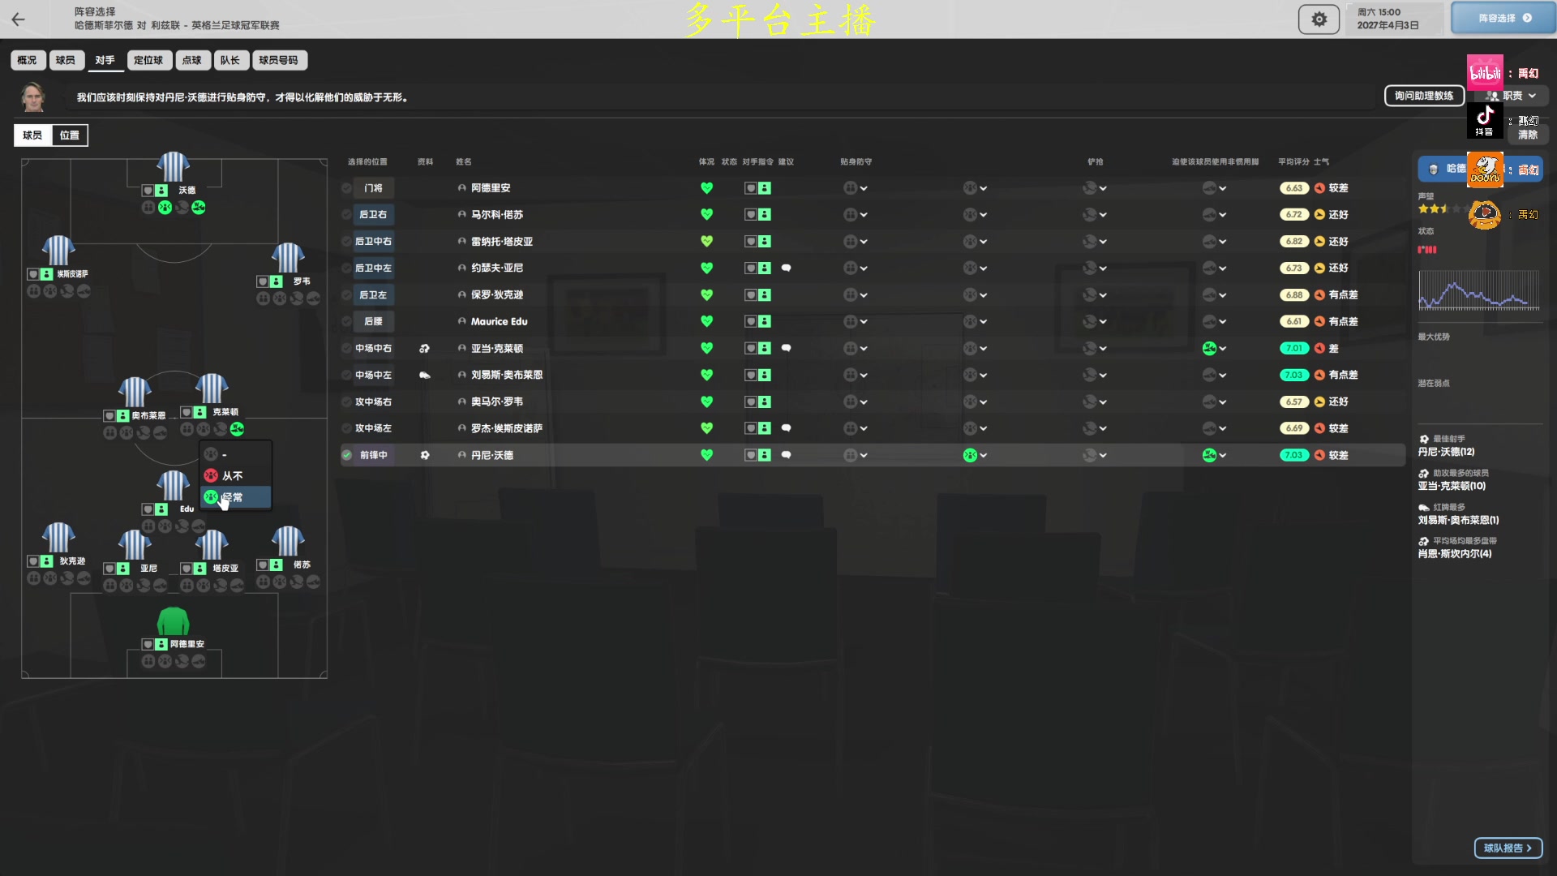
Task: Click the boot icon beside 刘易斯·奥布莱恩
Action: 424,376
